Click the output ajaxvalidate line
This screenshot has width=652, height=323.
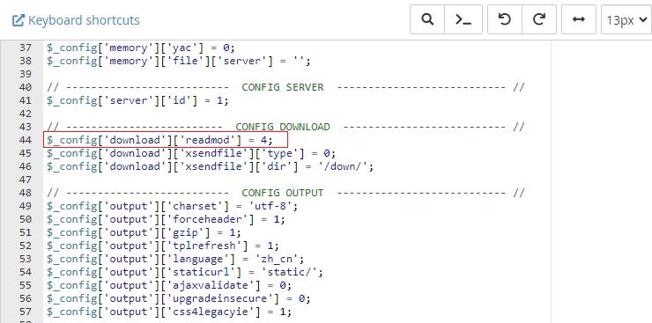[x=169, y=286]
